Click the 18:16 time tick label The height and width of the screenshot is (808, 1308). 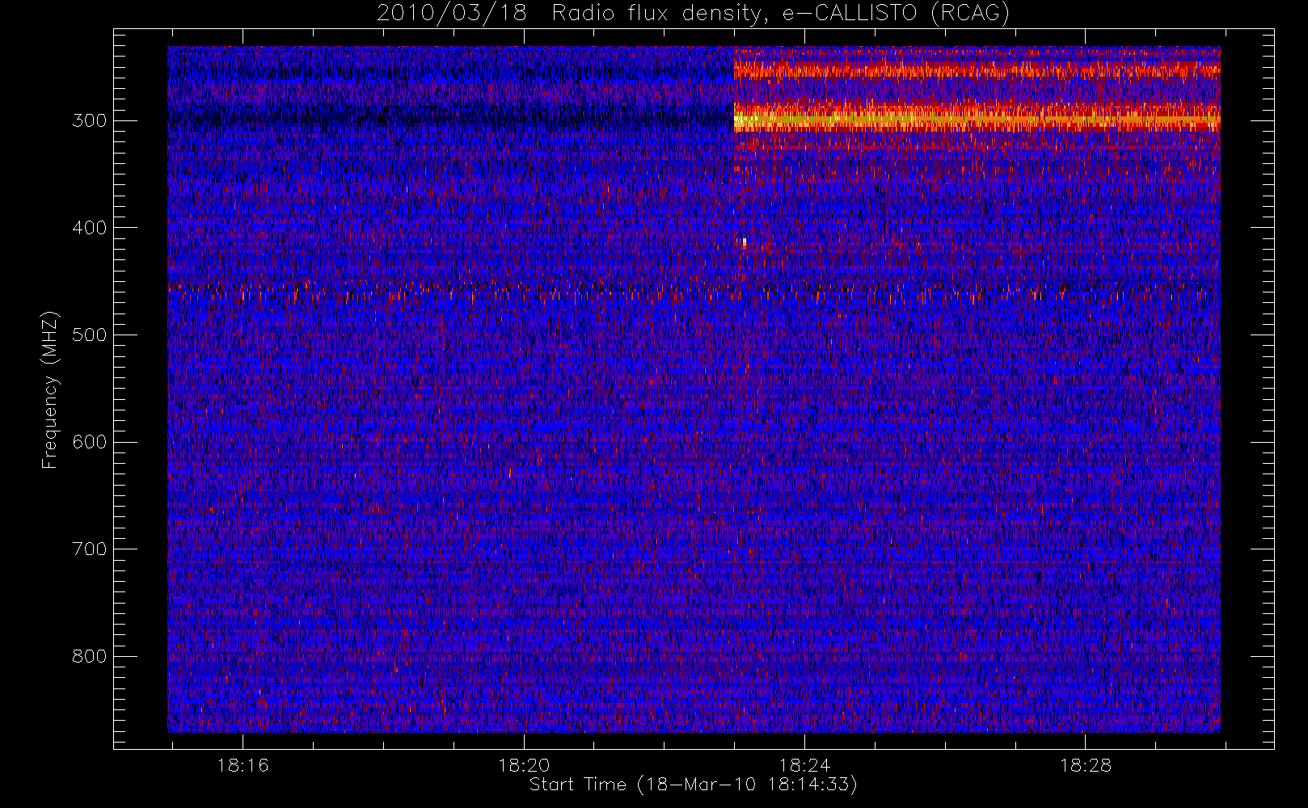pyautogui.click(x=243, y=765)
